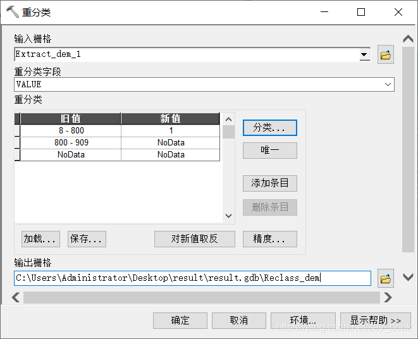
Task: Select new value cell 1
Action: click(171, 131)
